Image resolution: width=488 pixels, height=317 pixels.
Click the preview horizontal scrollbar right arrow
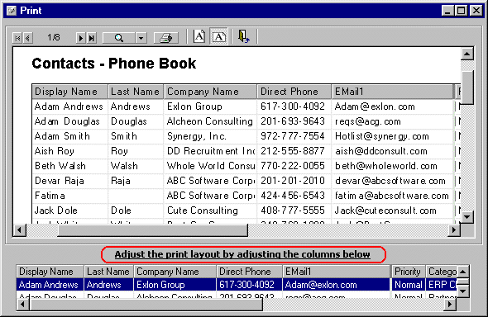pos(454,230)
